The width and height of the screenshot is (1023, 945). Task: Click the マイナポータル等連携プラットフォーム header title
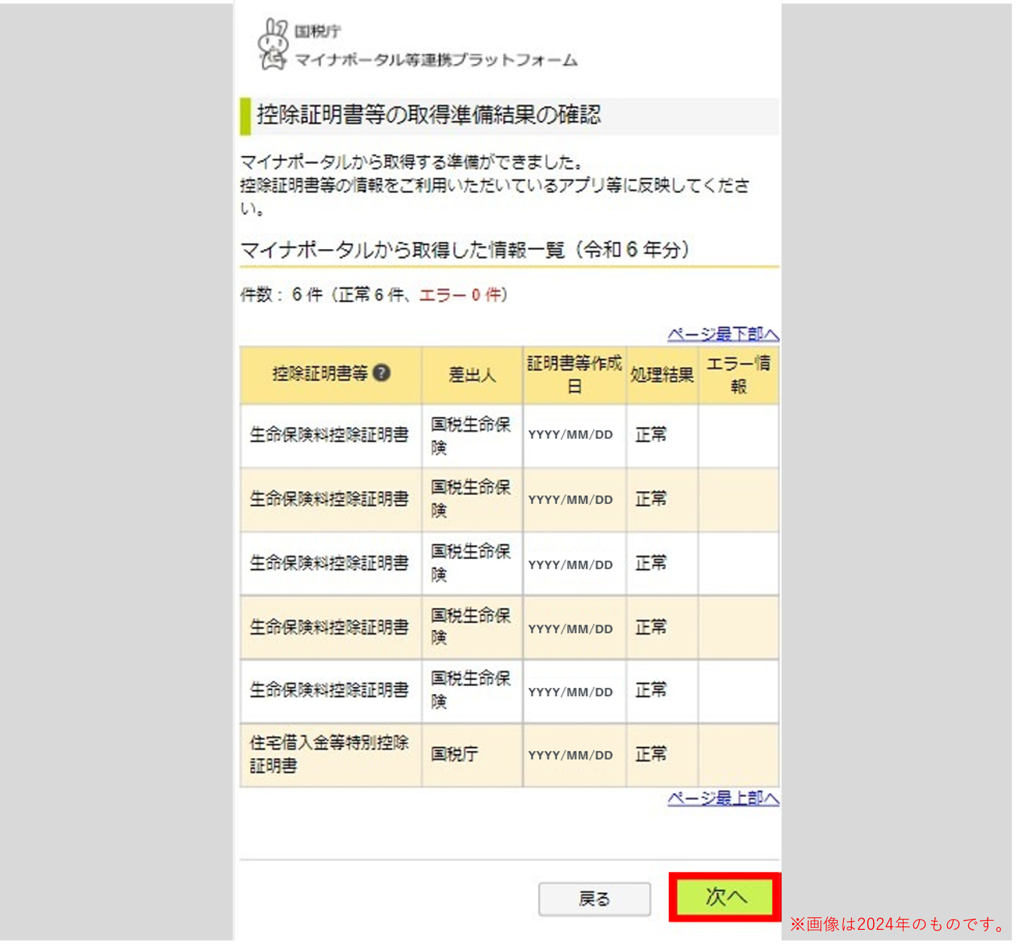pyautogui.click(x=436, y=60)
